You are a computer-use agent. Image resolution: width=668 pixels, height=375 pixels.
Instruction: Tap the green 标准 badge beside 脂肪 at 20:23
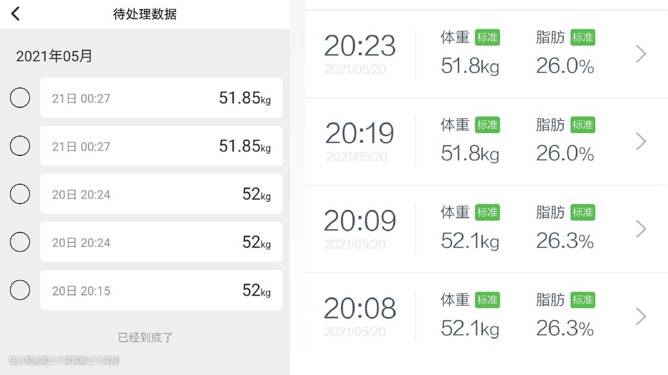click(583, 38)
